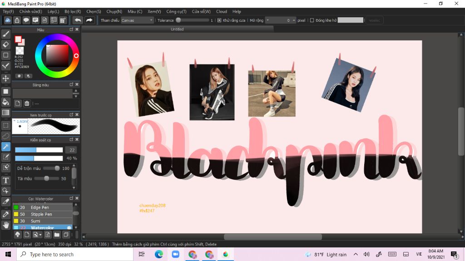Undock the Cọ: Watercolor panel
Screen dimensions: 465x261
71,198
